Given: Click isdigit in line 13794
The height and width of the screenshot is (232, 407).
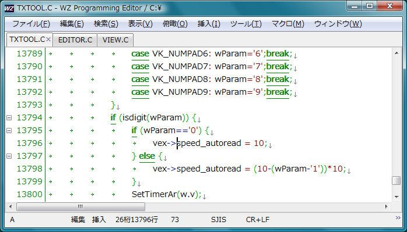Looking at the screenshot, I should [x=134, y=118].
